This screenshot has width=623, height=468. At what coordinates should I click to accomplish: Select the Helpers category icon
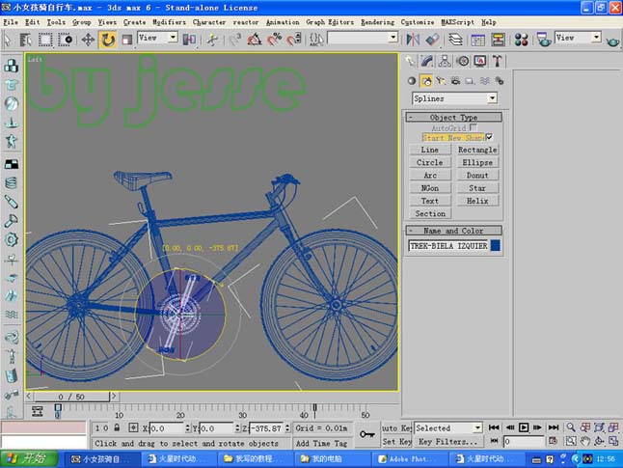(x=470, y=81)
